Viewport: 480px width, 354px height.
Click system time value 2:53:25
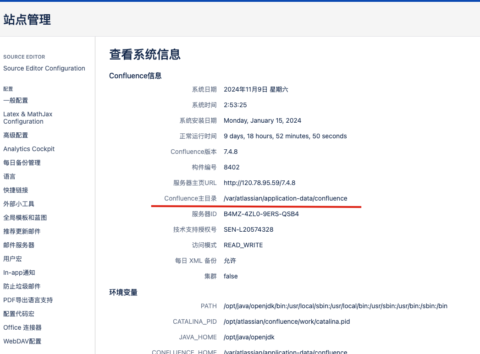click(235, 105)
